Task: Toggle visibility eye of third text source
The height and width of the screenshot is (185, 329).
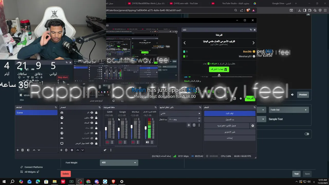Action: point(92,123)
